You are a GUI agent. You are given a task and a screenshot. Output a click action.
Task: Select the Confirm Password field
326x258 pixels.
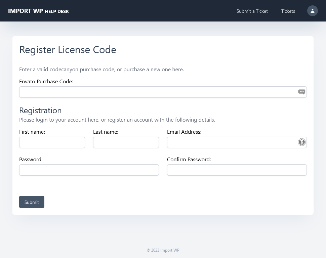[237, 170]
